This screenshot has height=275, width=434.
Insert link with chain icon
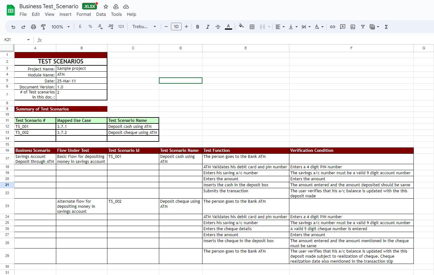[x=333, y=27]
